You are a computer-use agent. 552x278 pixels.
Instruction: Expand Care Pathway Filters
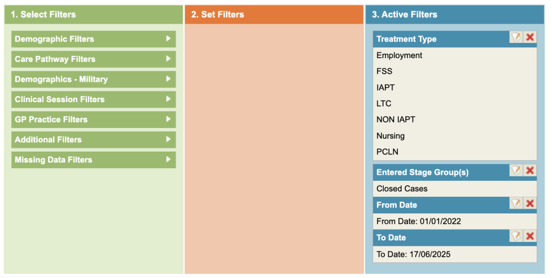93,59
